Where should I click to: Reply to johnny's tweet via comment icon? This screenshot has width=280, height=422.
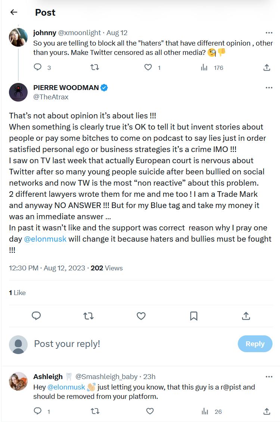(x=38, y=67)
